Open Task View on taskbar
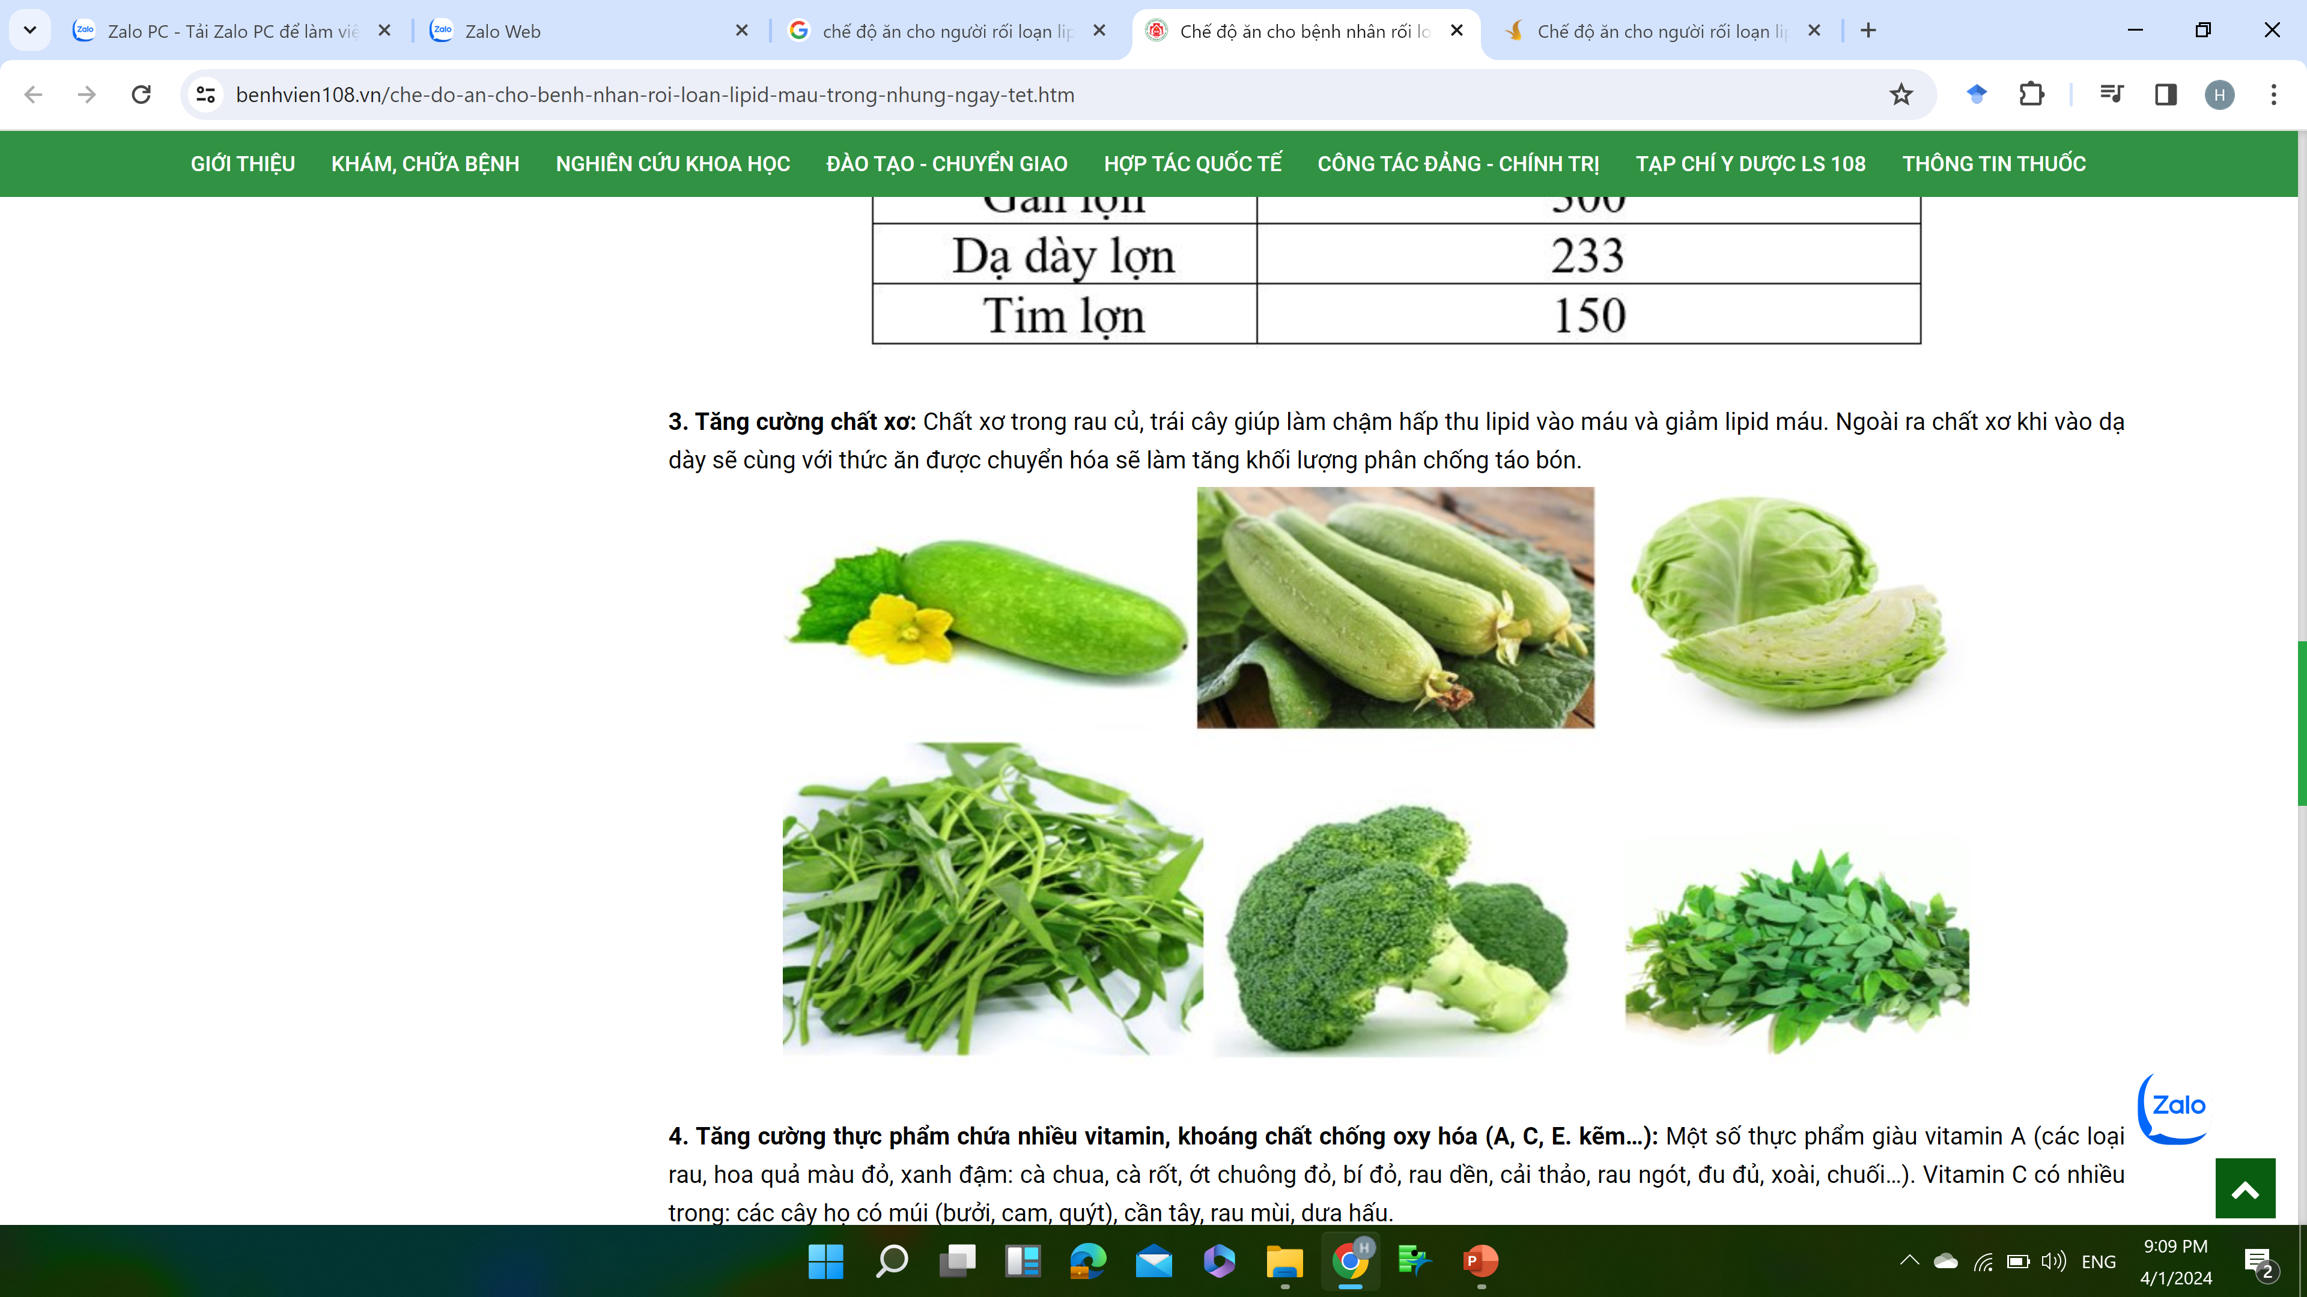This screenshot has width=2307, height=1297. pyautogui.click(x=956, y=1261)
